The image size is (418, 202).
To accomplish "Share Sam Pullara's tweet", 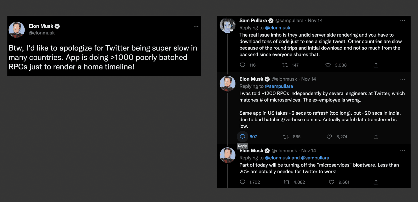I will (376, 65).
